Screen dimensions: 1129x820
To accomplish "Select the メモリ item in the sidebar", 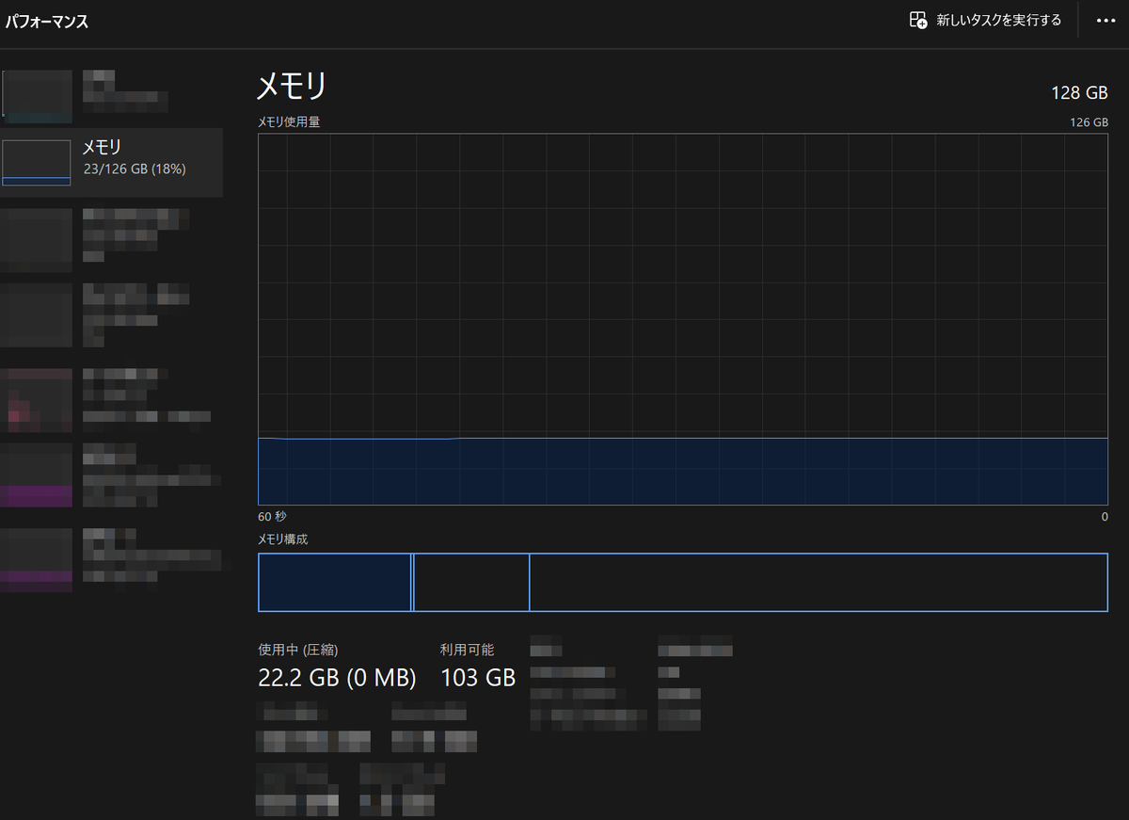I will pos(112,162).
